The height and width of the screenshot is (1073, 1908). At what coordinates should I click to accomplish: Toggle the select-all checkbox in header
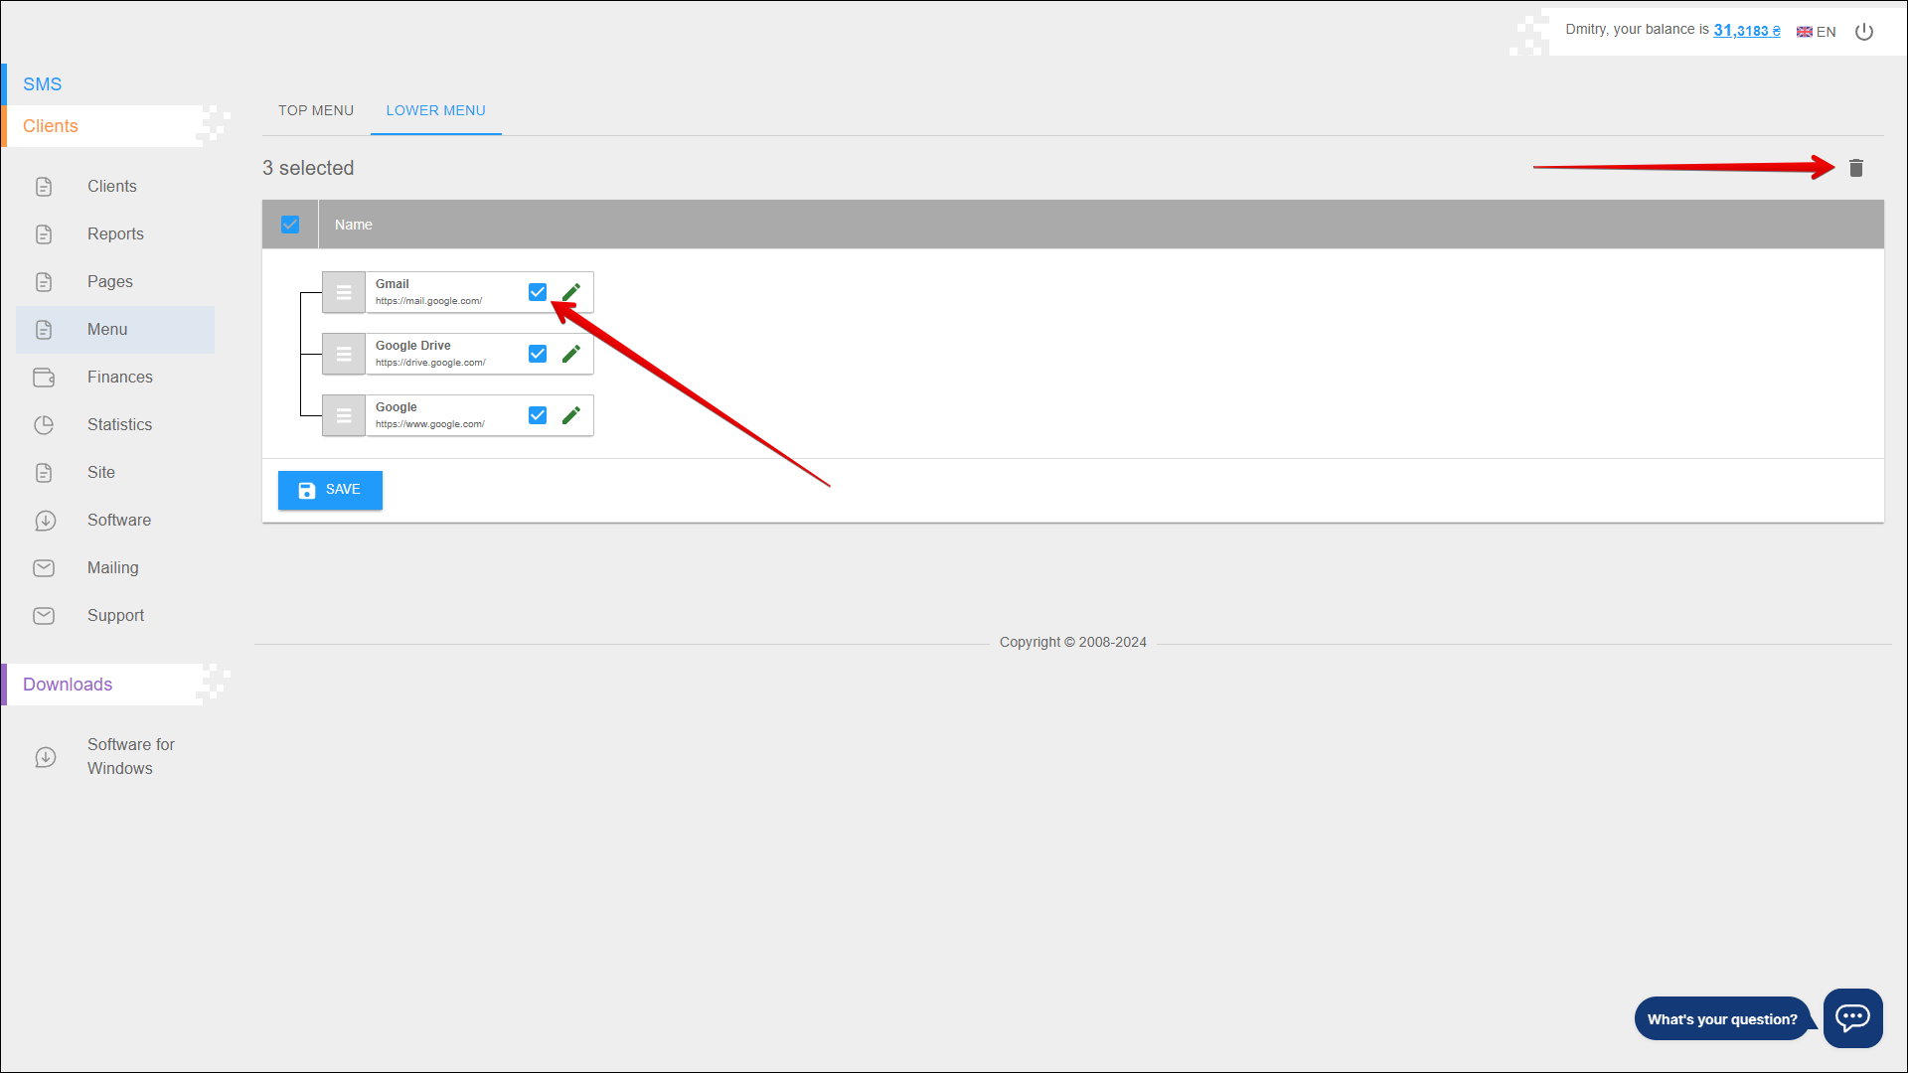click(x=290, y=225)
